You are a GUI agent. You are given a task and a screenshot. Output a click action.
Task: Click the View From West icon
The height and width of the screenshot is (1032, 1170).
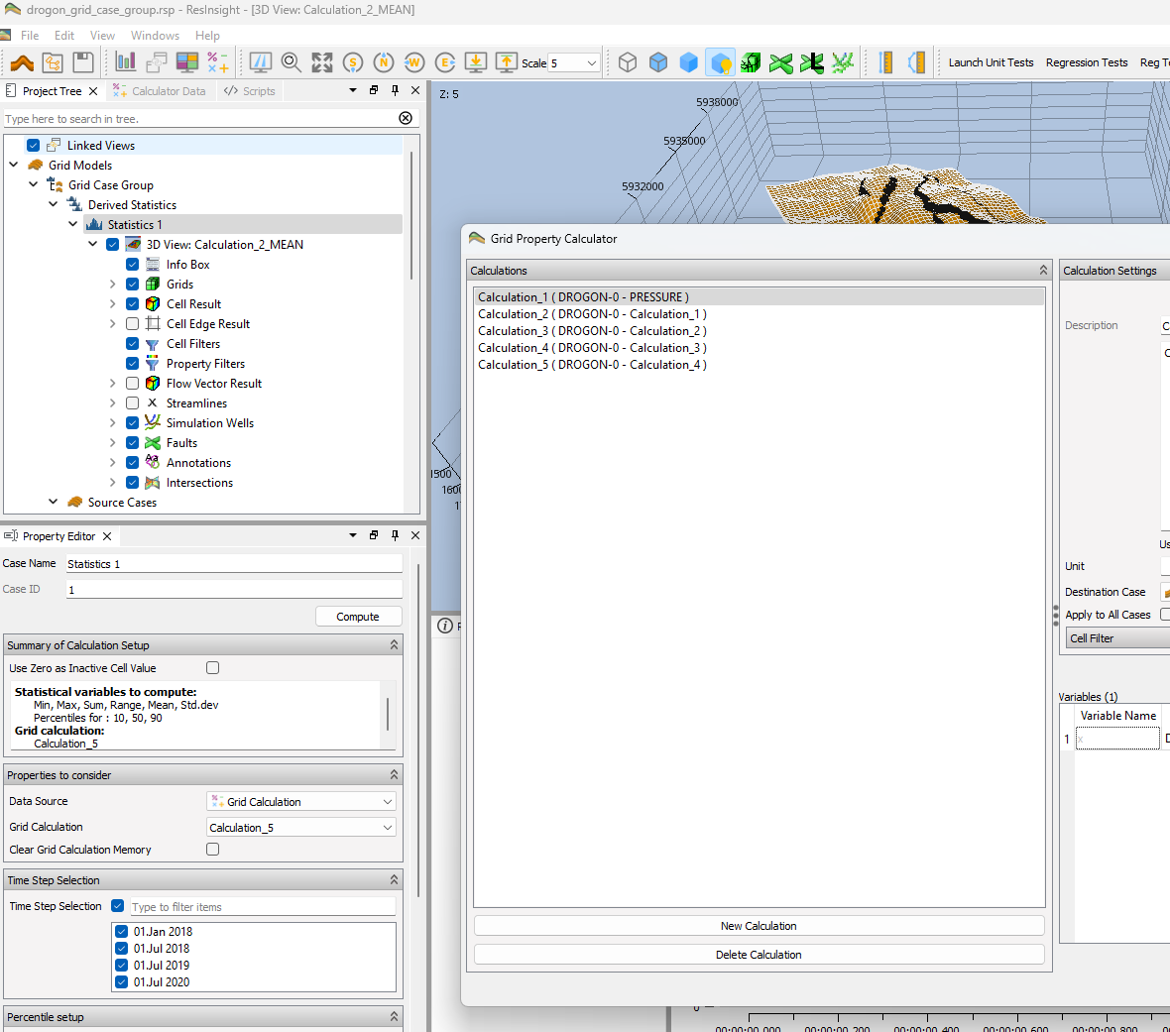413,61
